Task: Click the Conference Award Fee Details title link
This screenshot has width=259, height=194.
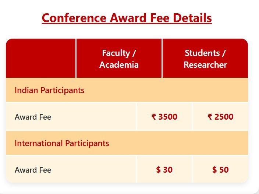Action: click(127, 18)
